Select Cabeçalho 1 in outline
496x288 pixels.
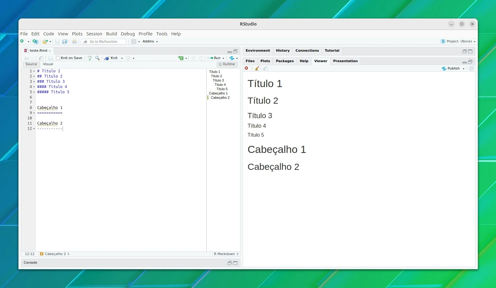coord(218,94)
